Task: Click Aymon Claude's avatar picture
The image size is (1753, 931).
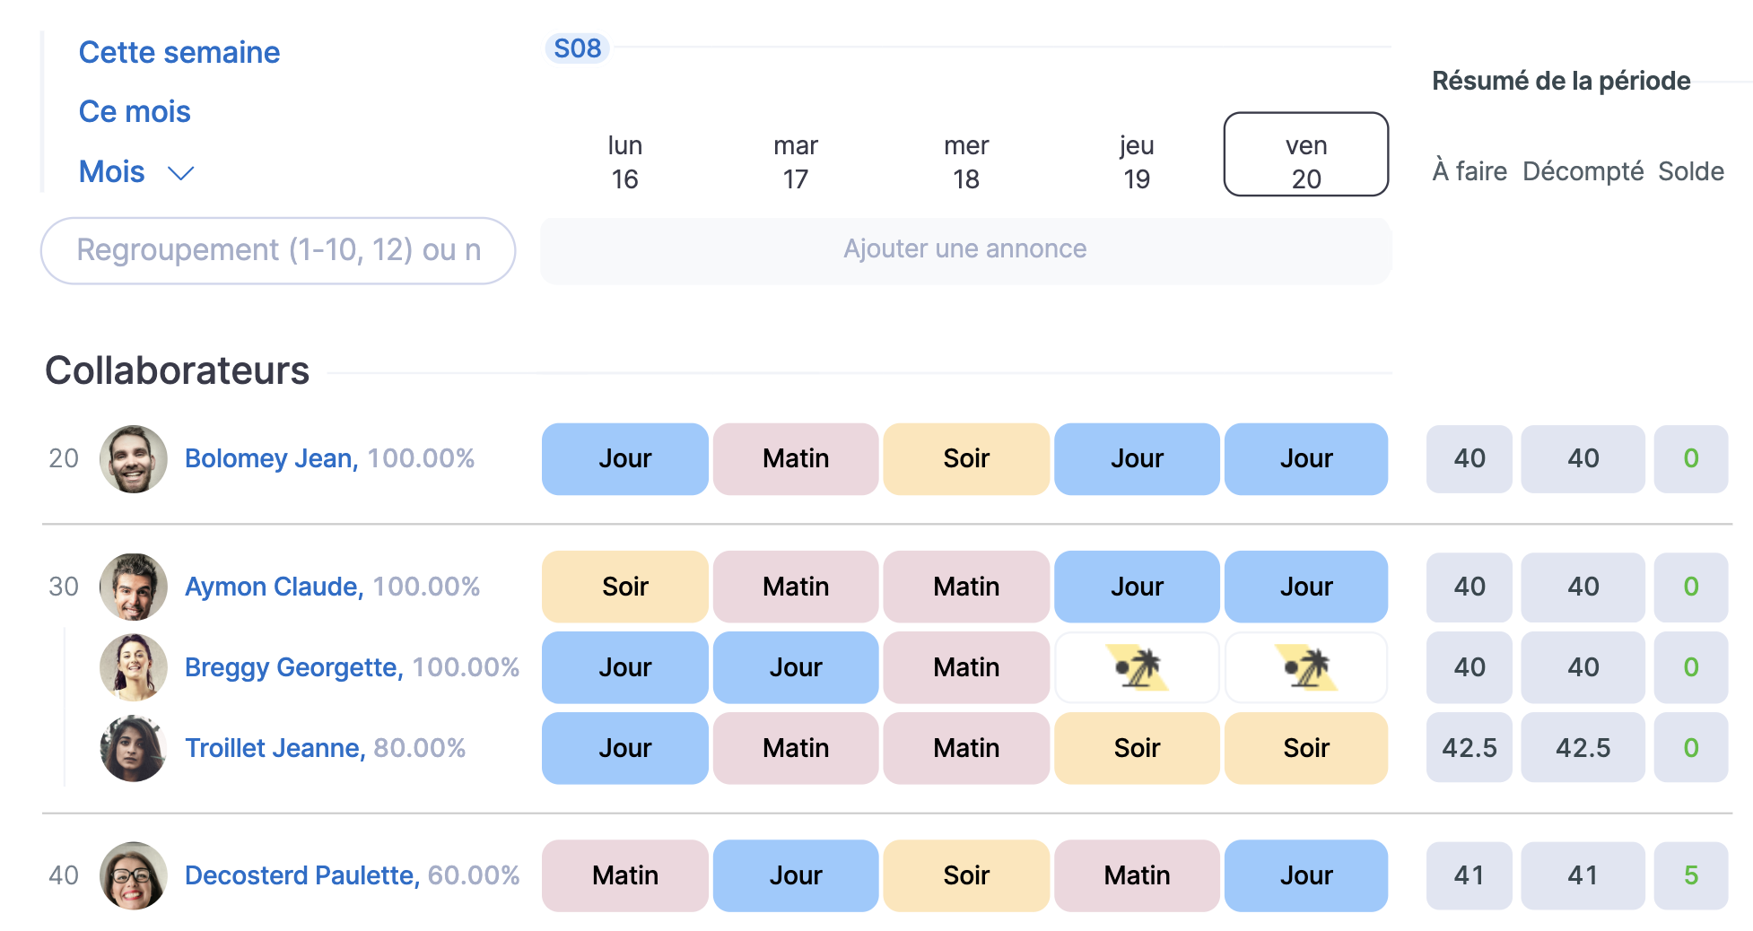Action: click(133, 587)
